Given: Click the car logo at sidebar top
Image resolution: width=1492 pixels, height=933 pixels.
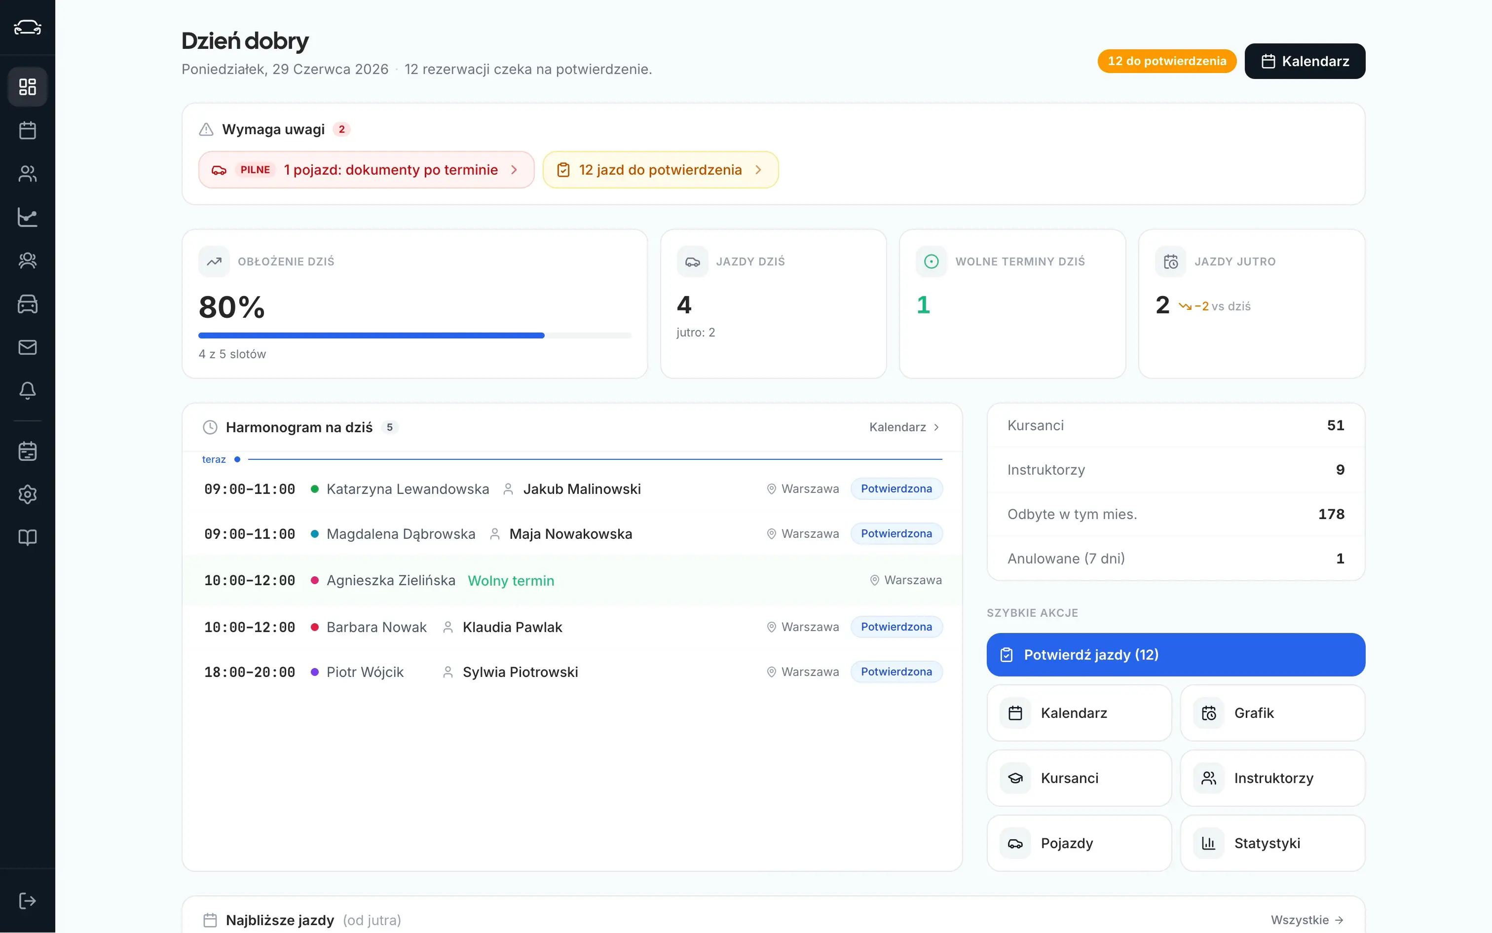Looking at the screenshot, I should click(27, 27).
